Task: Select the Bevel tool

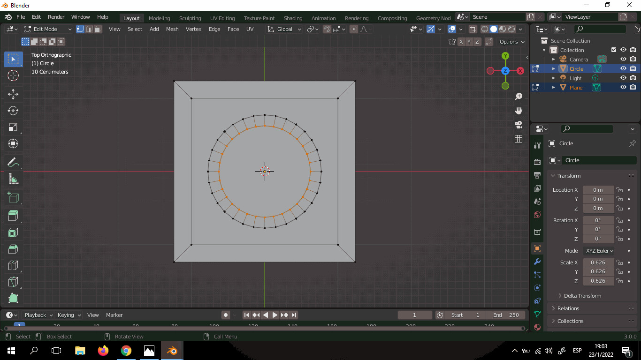Action: (13, 249)
